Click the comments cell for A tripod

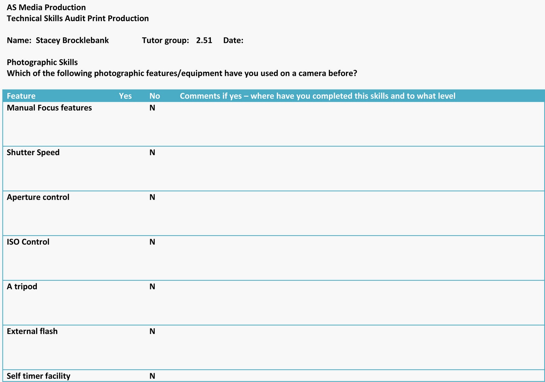click(x=360, y=303)
